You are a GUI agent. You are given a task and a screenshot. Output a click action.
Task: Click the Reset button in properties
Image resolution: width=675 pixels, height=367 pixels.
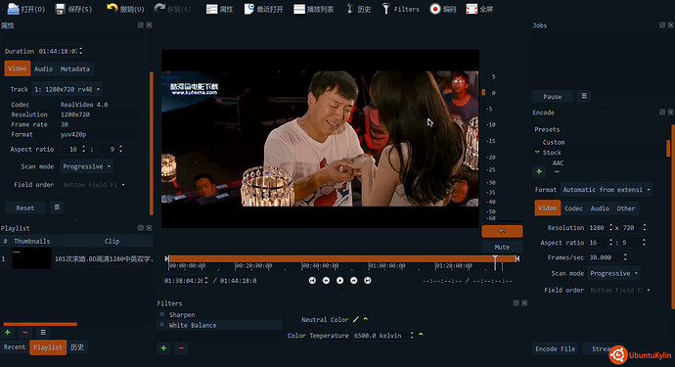[x=25, y=207]
